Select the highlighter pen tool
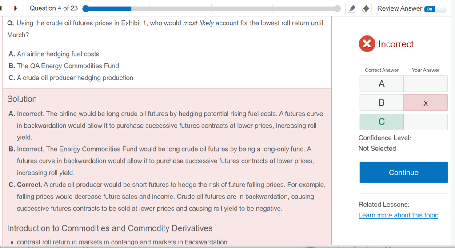Screen dimensions: 455x248 click(x=352, y=9)
